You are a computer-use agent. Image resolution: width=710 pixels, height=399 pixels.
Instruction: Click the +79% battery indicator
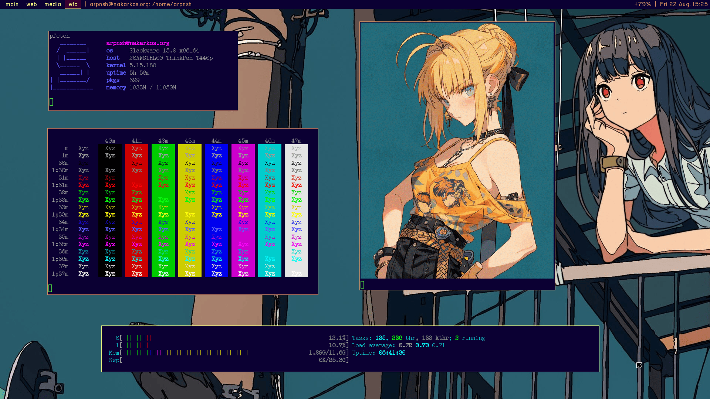tap(642, 4)
